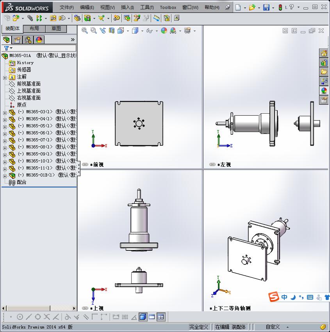Expand the M6365-03<1> component

(5, 113)
